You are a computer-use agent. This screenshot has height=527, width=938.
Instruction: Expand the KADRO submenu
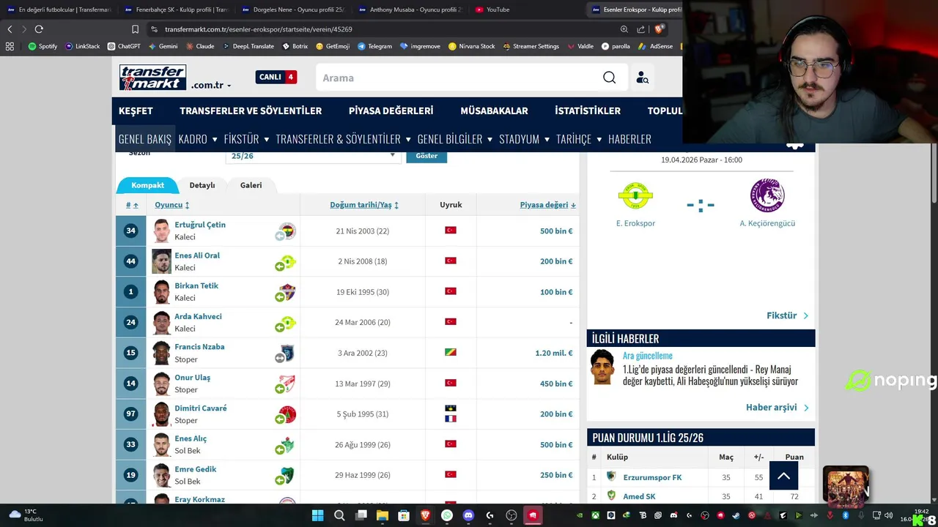click(198, 139)
